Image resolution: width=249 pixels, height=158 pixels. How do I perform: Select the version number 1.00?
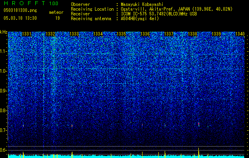(x=54, y=4)
